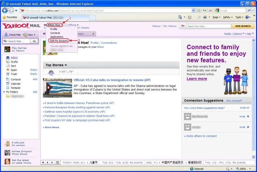This screenshot has height=172, width=257.
Task: Select Applications in account menu
Action: 56,37
